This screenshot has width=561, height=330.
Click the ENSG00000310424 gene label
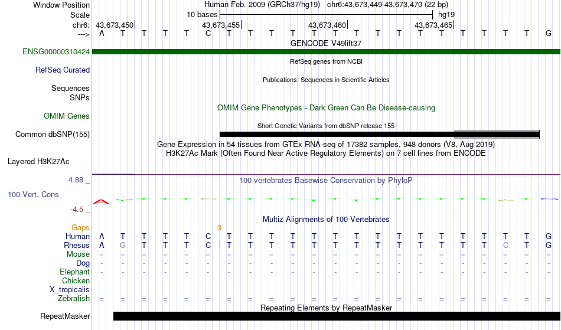click(56, 52)
